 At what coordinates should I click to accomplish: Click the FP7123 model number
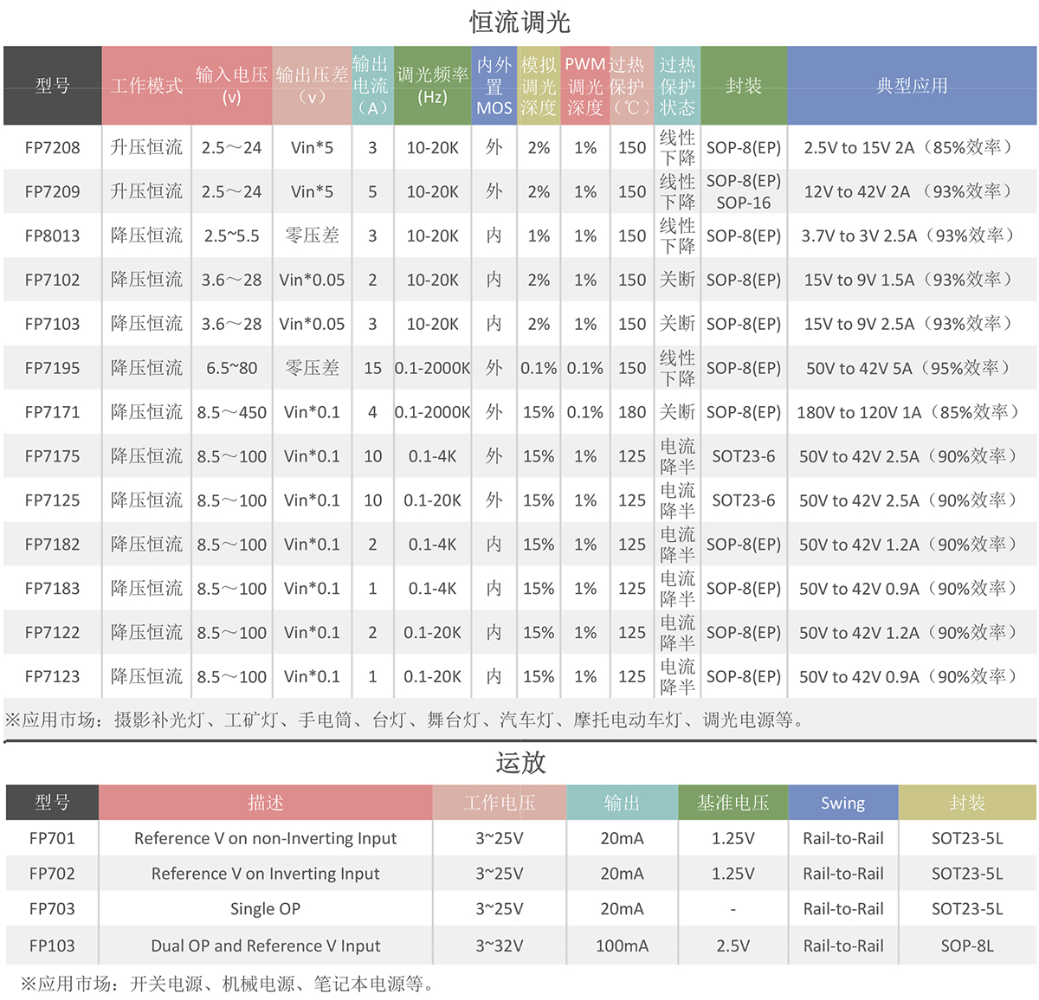point(52,677)
